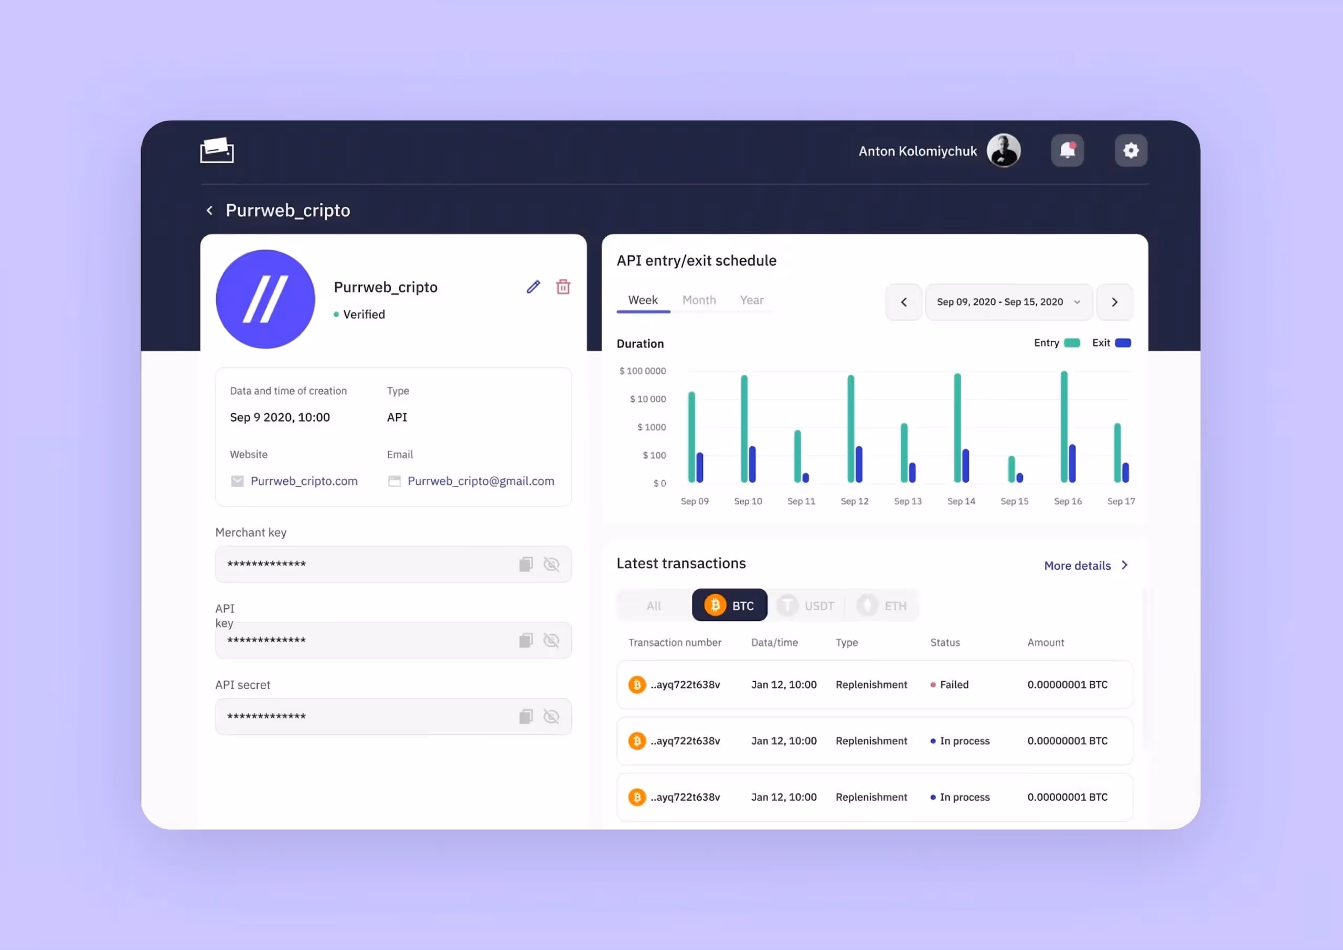Delete the merchant via trash icon

coord(563,287)
